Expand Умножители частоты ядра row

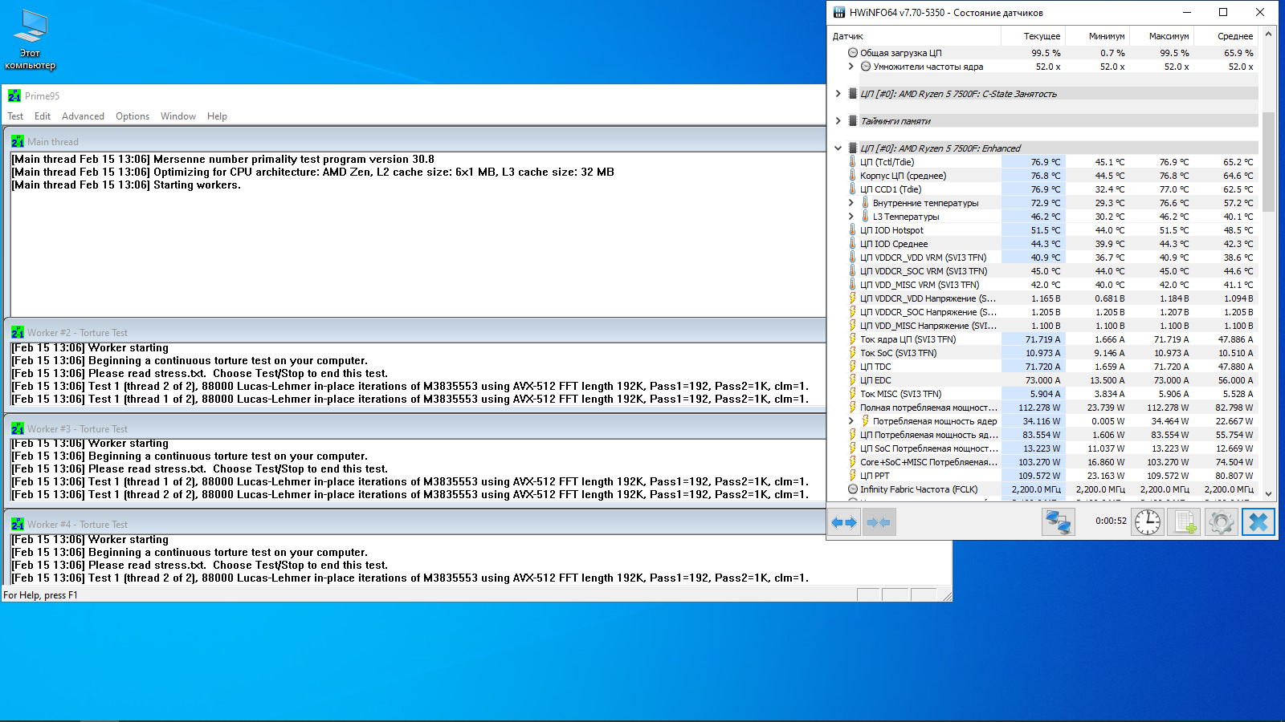point(851,67)
